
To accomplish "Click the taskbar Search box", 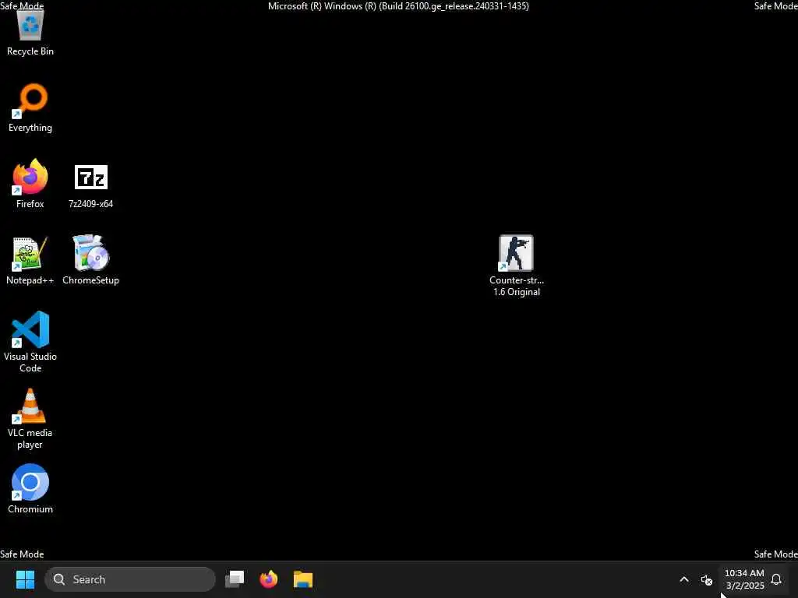I will [130, 579].
